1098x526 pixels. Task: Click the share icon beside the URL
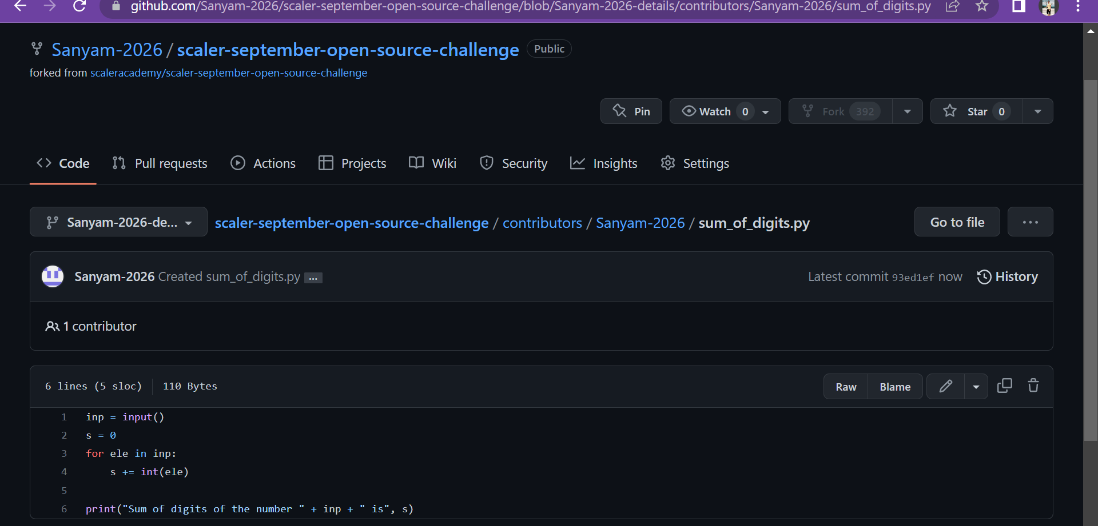(x=953, y=7)
